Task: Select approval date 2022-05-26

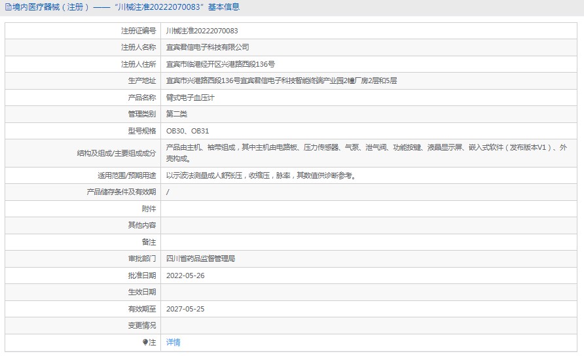Action: pos(185,276)
